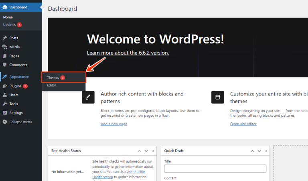Click the Tools wrench icon

(x=5, y=104)
